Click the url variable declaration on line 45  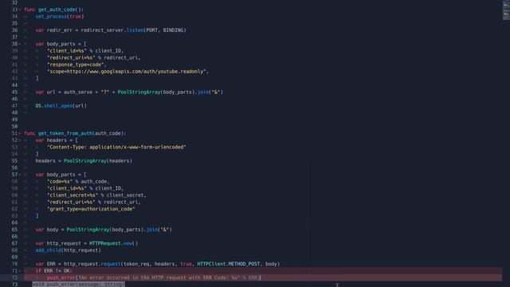pos(51,92)
